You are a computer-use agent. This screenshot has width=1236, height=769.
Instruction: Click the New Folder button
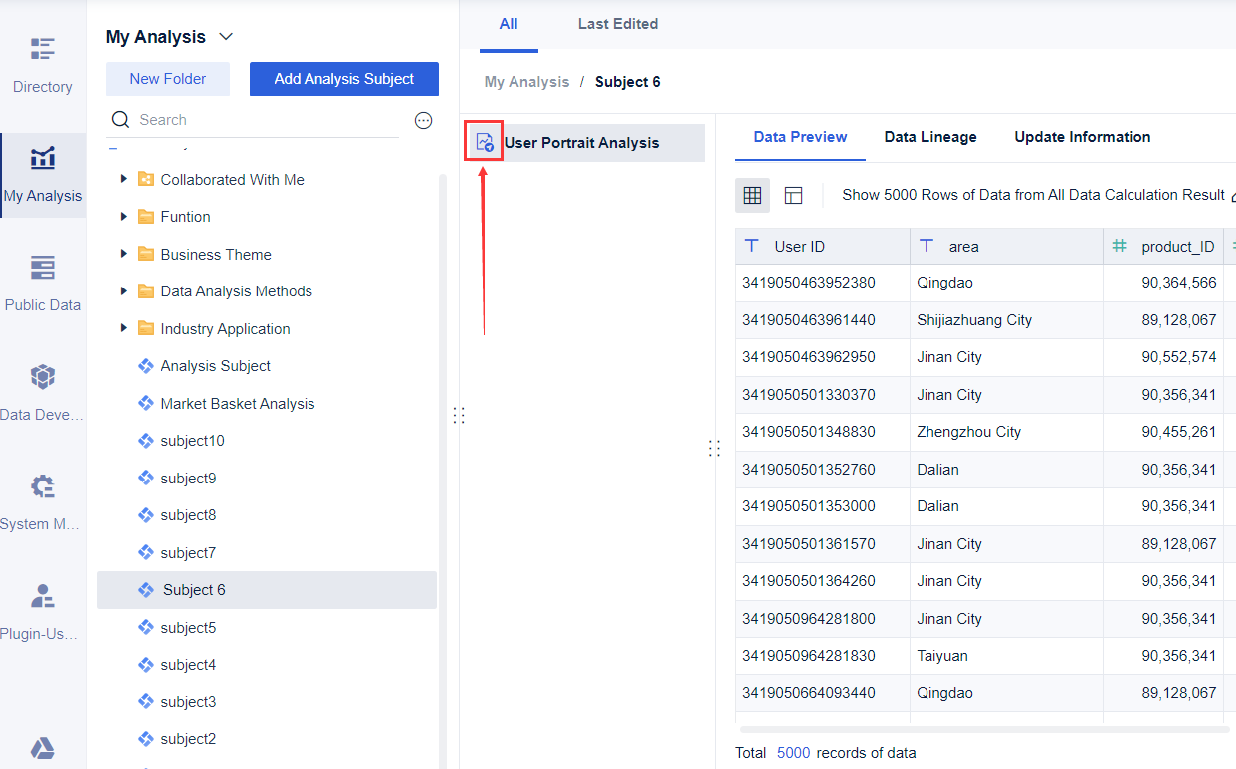pyautogui.click(x=167, y=79)
